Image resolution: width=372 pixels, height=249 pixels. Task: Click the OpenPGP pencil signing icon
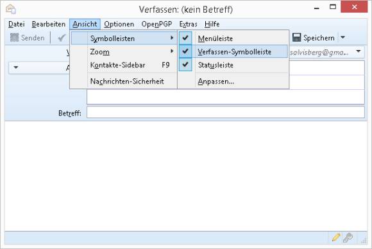(336, 237)
